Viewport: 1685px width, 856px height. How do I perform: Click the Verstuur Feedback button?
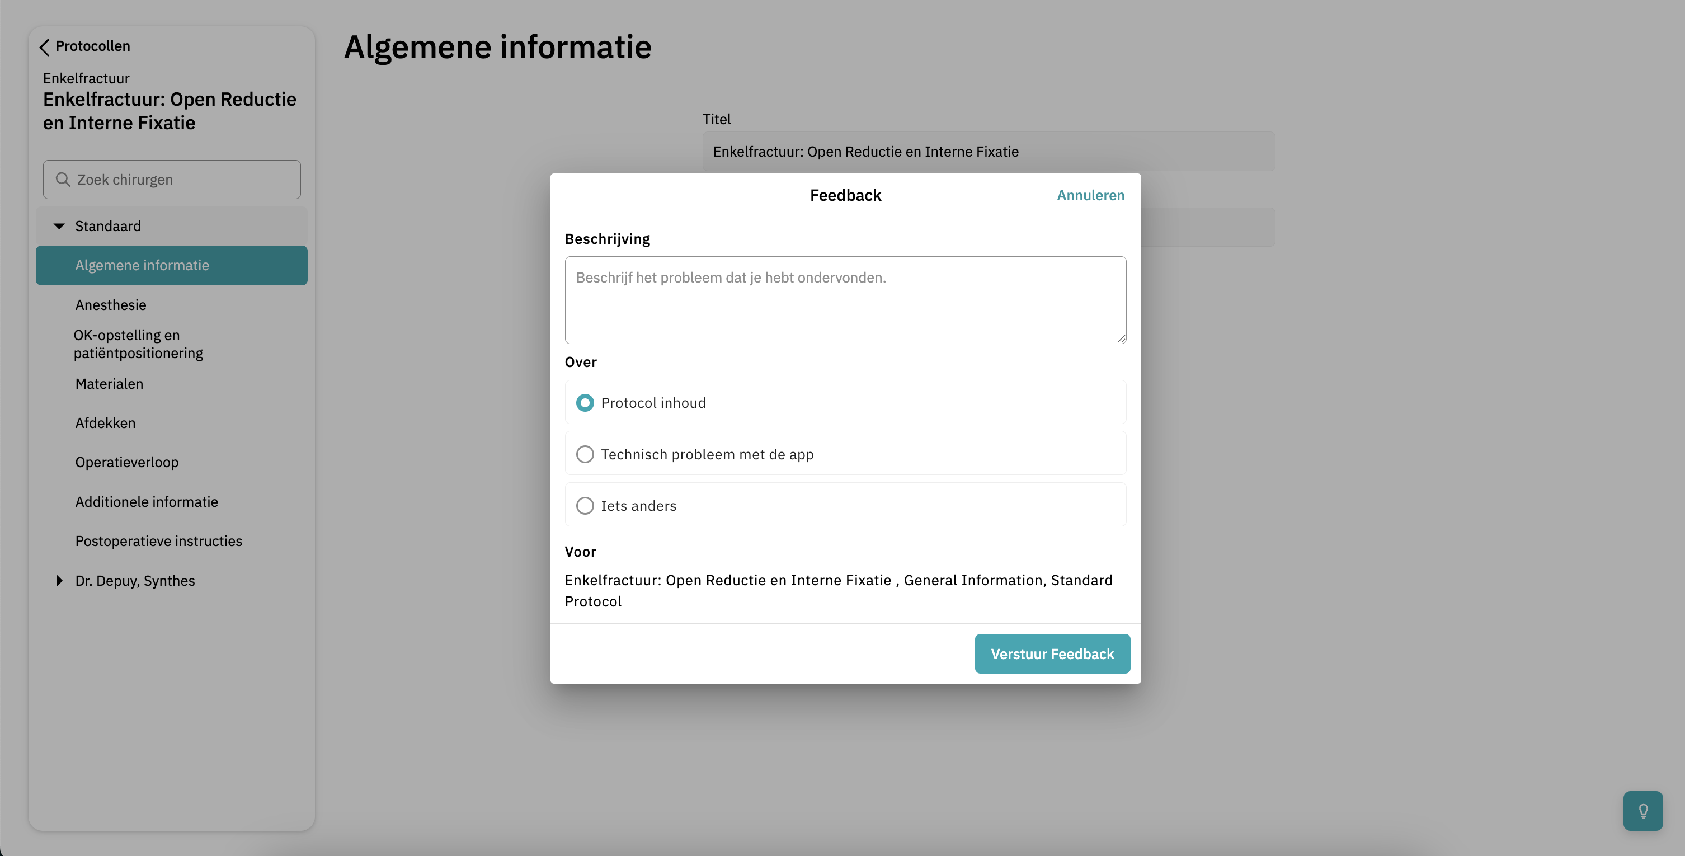[x=1052, y=654]
